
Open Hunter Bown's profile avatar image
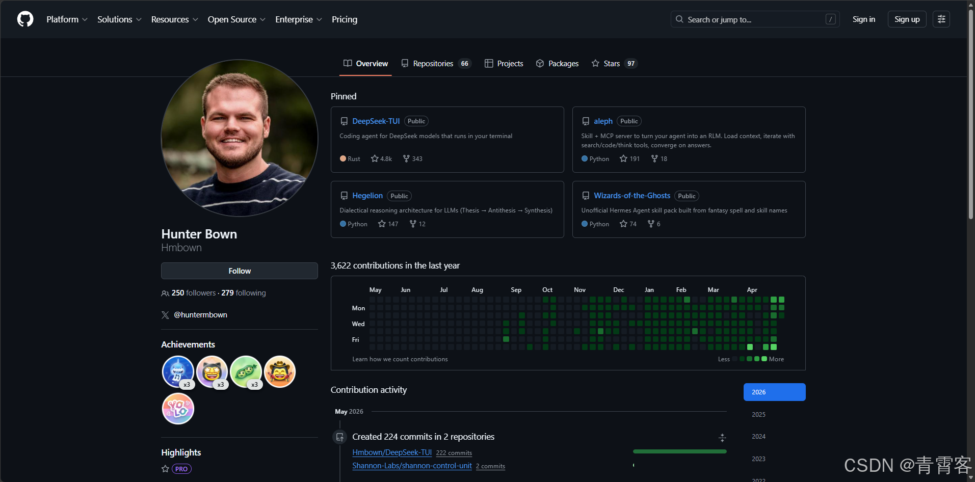[x=240, y=138]
